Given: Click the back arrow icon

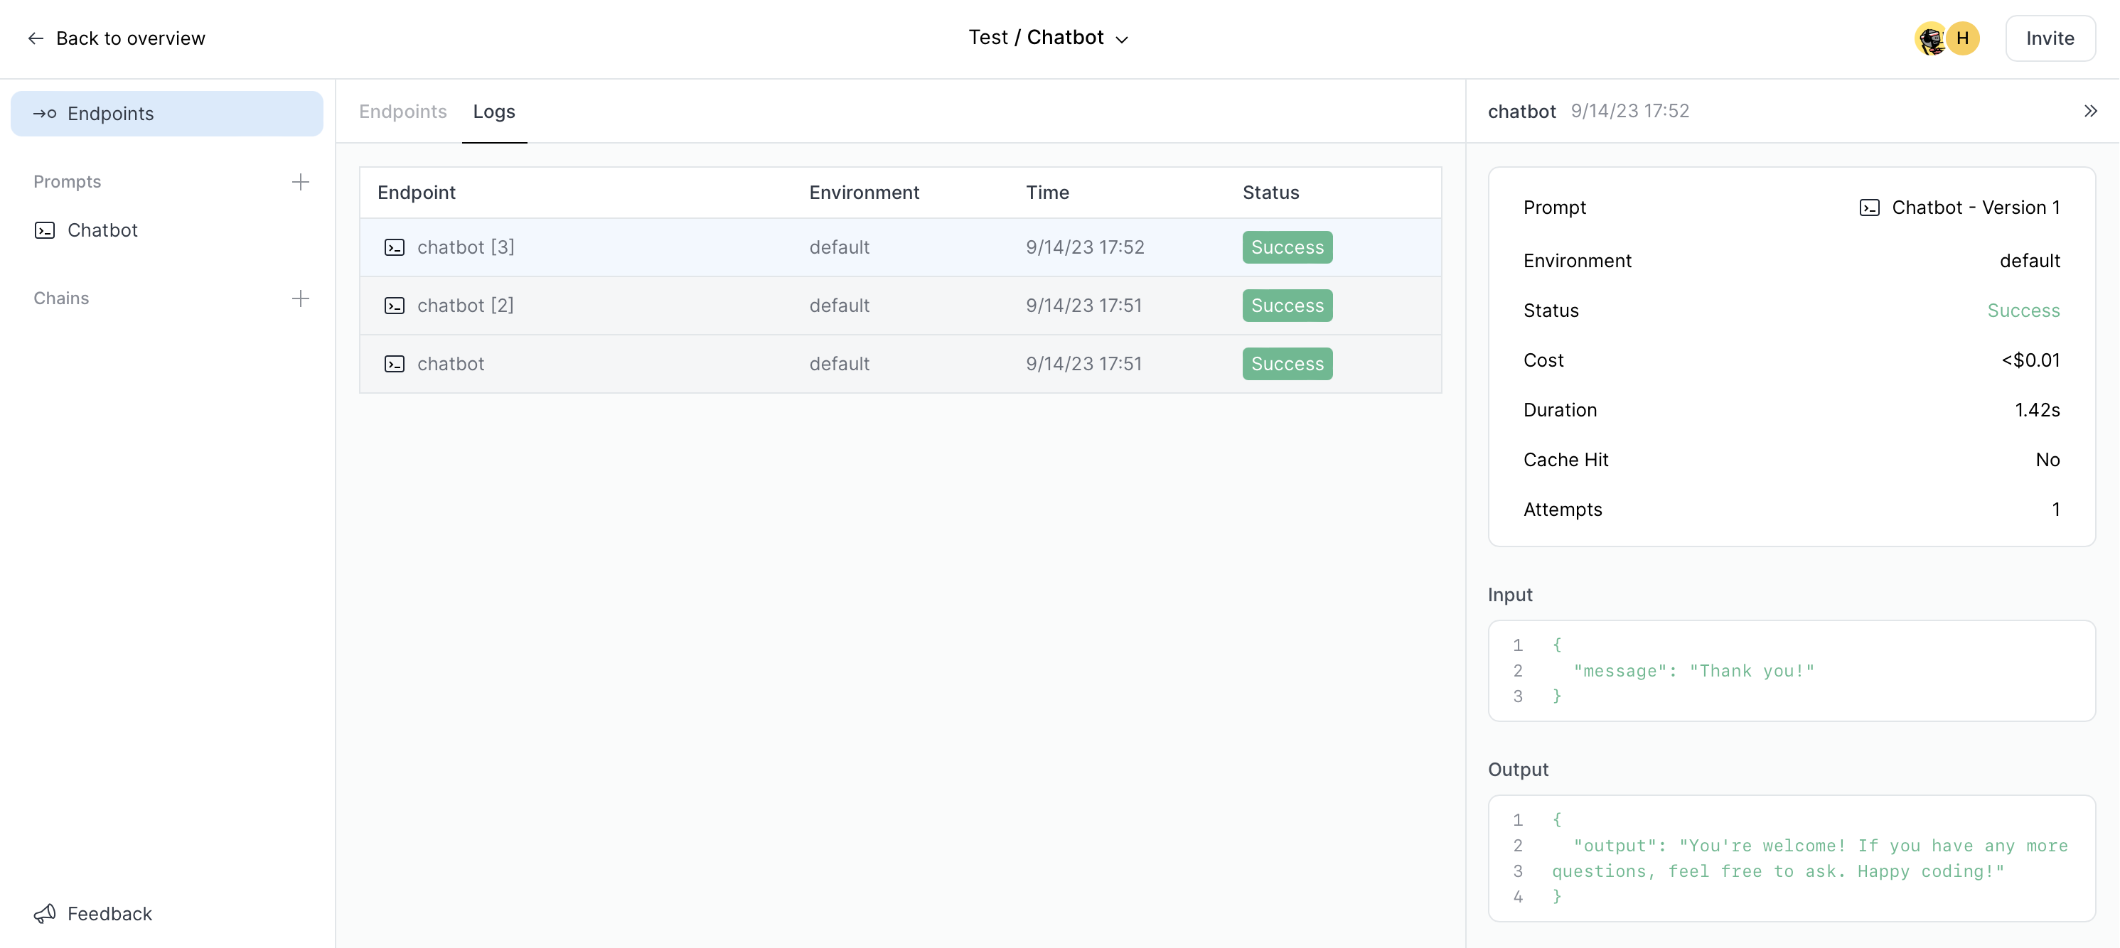Looking at the screenshot, I should pos(36,38).
